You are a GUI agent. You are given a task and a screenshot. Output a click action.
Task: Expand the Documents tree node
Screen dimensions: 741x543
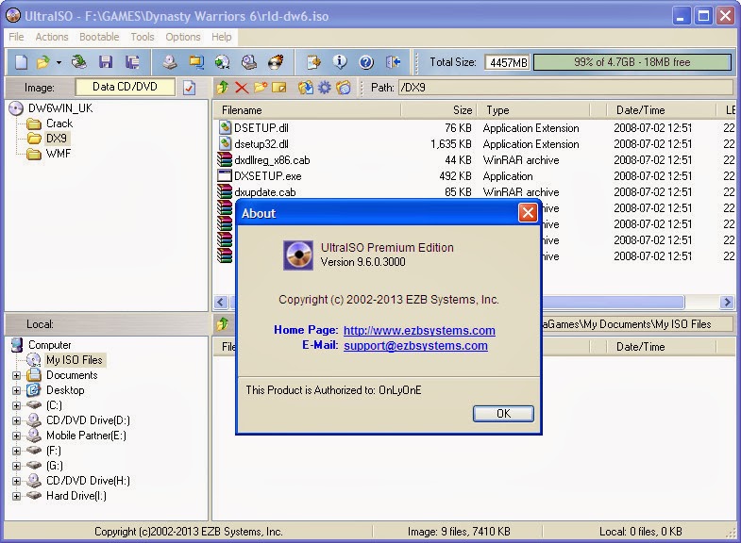pos(17,375)
